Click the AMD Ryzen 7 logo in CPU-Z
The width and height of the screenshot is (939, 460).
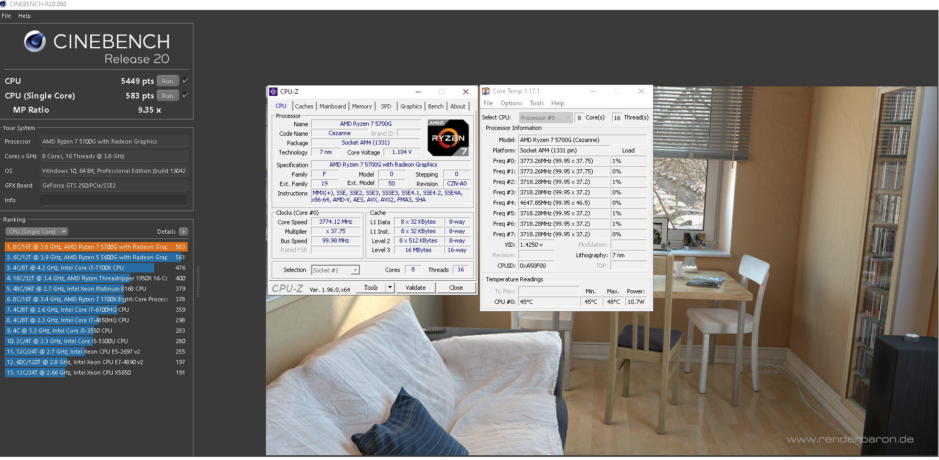coord(448,138)
